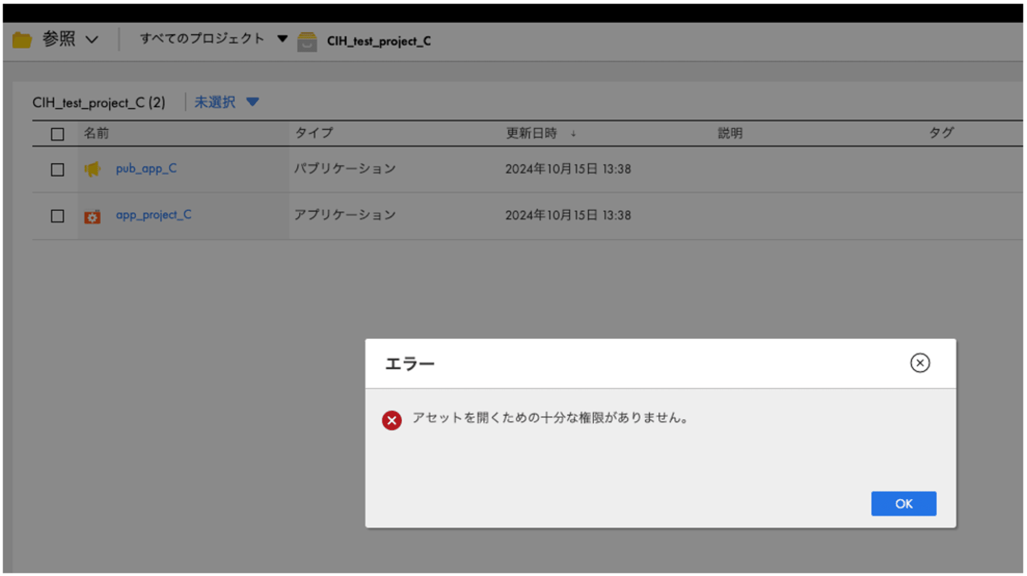Image resolution: width=1027 pixels, height=576 pixels.
Task: Open the app_project_C link
Action: pyautogui.click(x=154, y=214)
